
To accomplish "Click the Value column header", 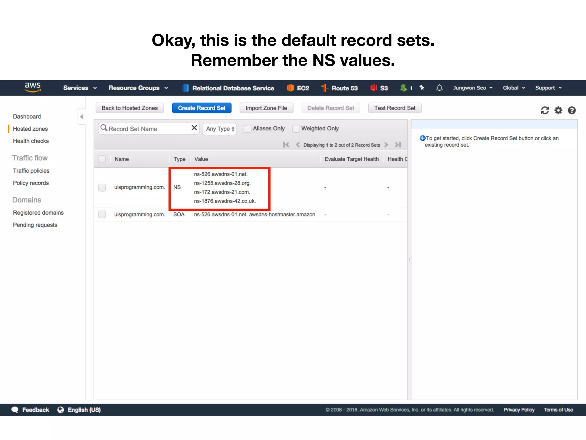I will (201, 159).
